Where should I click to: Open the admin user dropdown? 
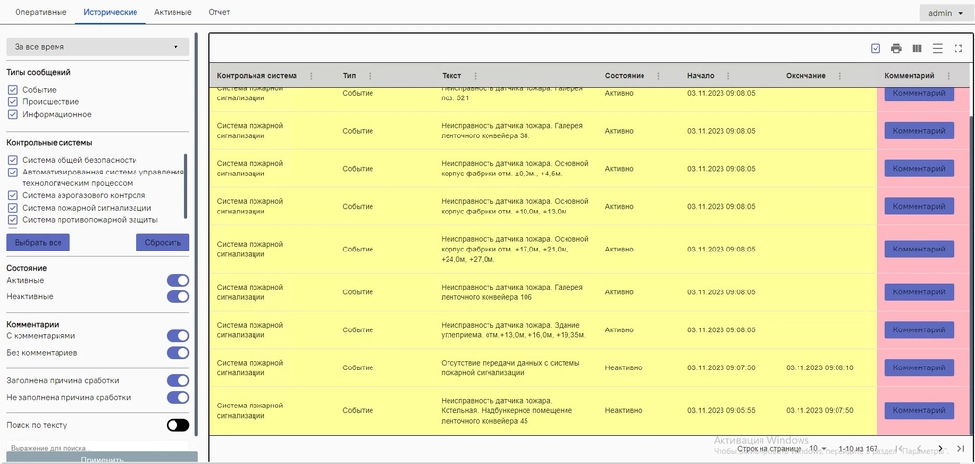point(945,13)
